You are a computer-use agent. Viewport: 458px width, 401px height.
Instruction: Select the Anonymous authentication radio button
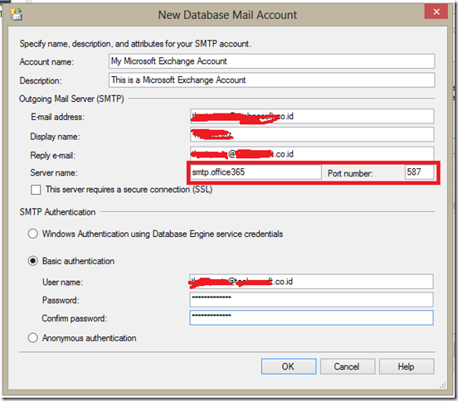pyautogui.click(x=32, y=338)
